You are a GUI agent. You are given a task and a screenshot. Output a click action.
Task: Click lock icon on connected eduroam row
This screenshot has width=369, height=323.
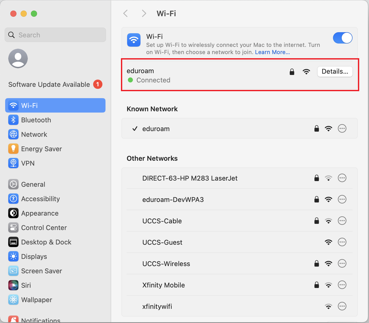tap(292, 72)
